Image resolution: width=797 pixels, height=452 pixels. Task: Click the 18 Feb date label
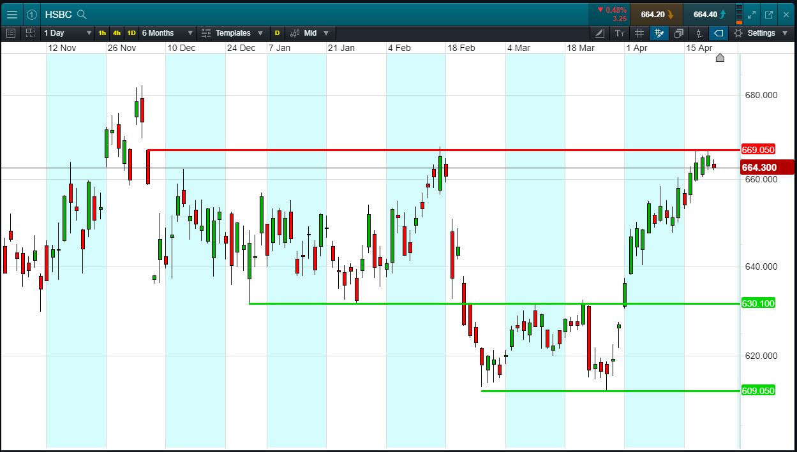coord(461,48)
